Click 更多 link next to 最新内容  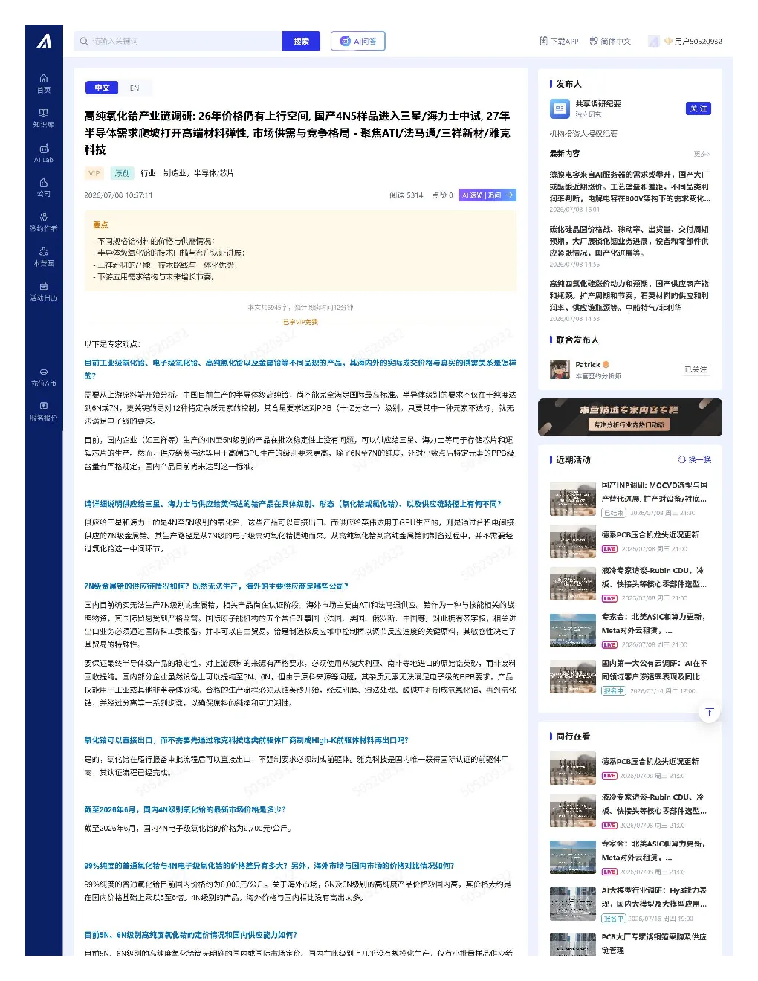pyautogui.click(x=702, y=154)
